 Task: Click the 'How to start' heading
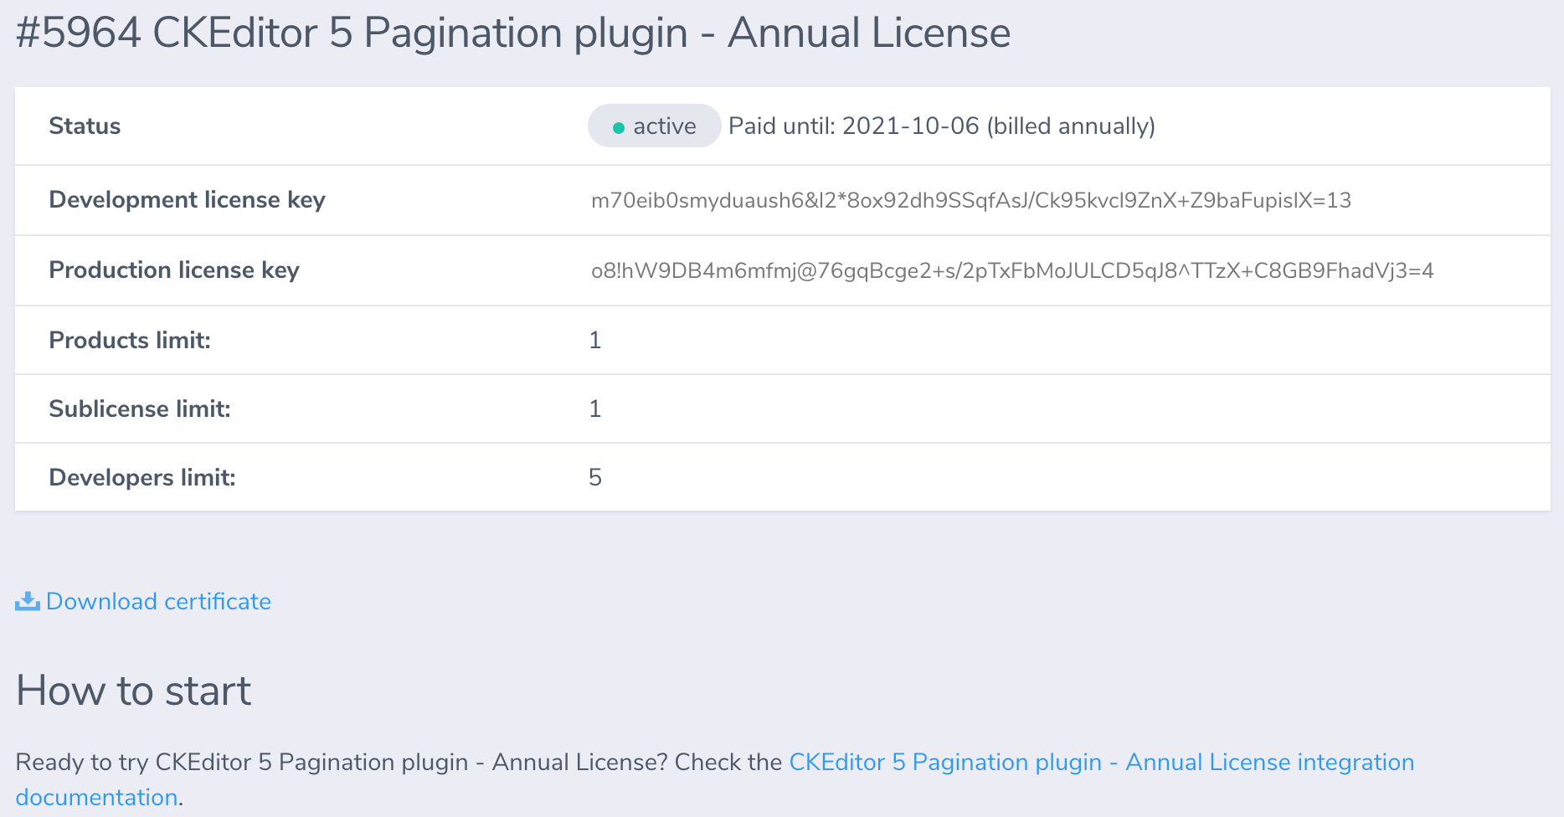pyautogui.click(x=133, y=691)
